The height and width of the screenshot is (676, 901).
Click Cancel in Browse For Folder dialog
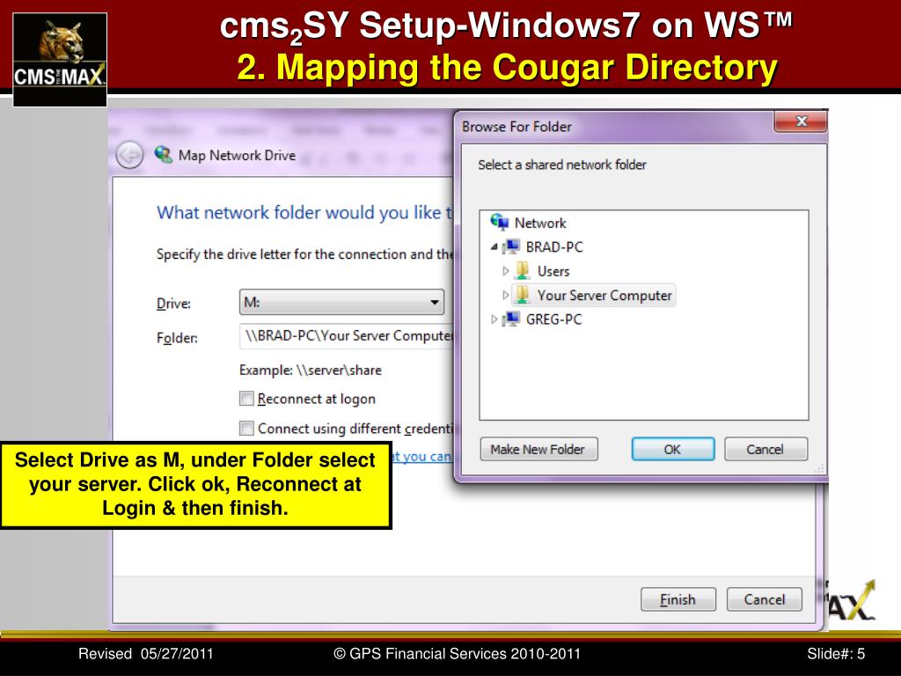[x=766, y=449]
